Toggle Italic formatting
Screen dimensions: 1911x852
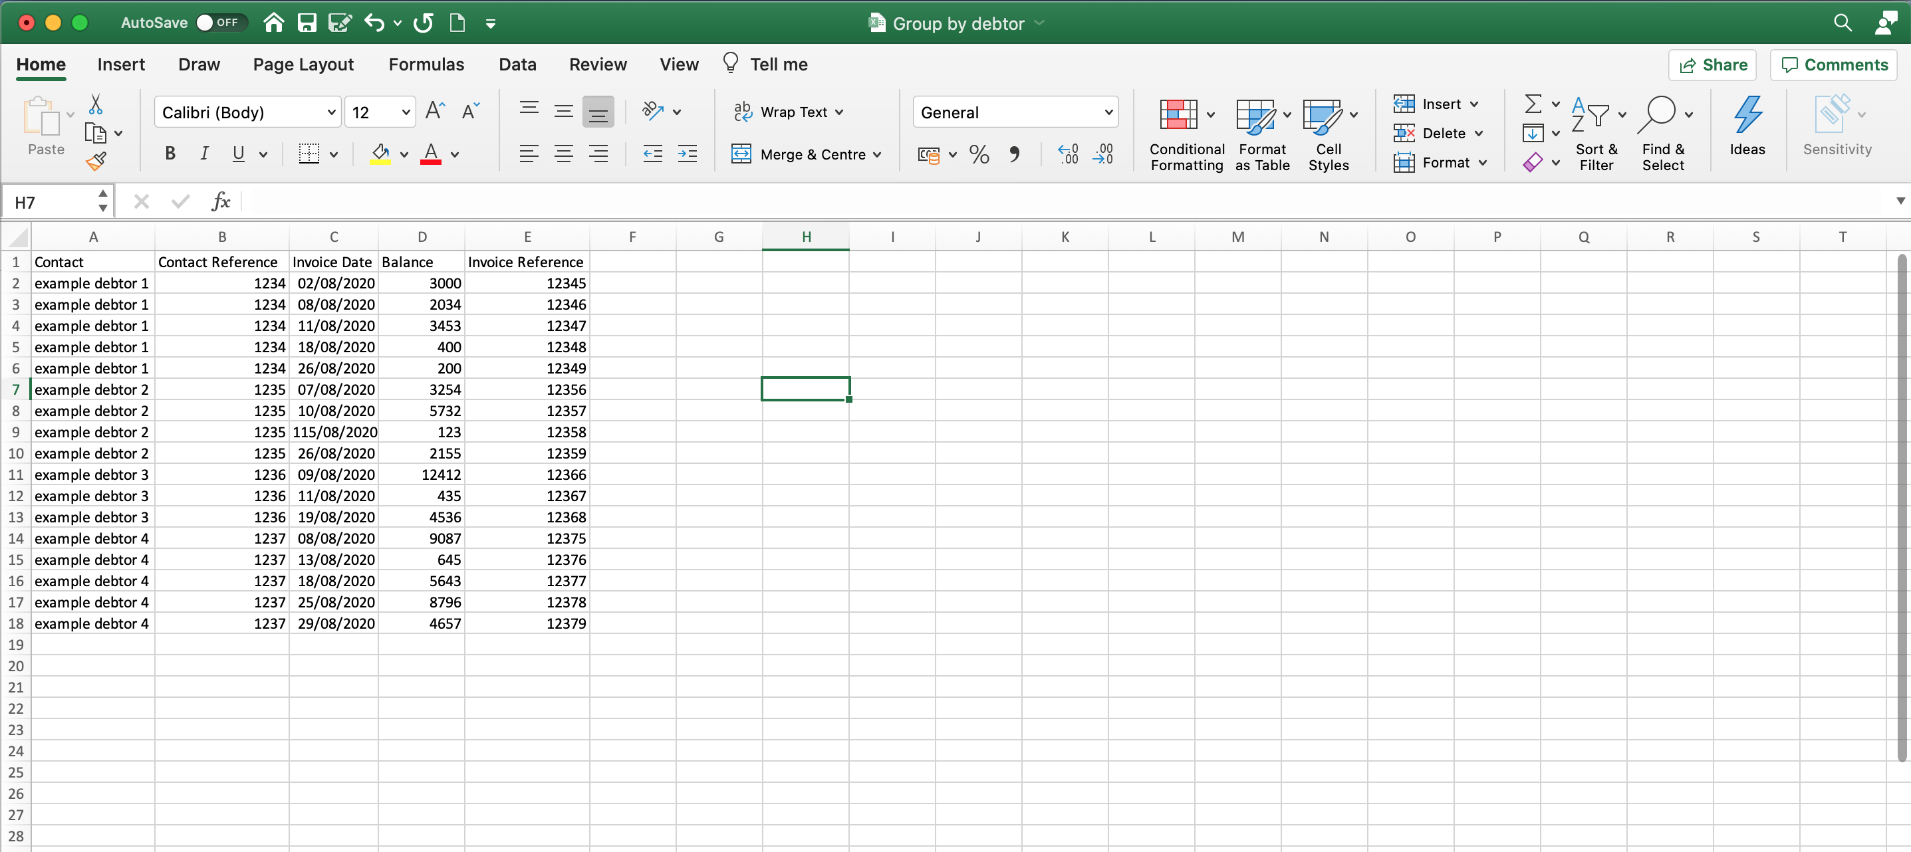pos(204,154)
